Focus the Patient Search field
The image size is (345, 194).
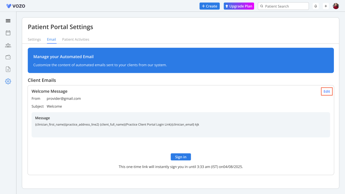283,6
